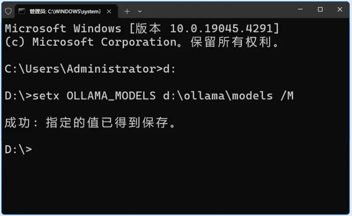This screenshot has width=352, height=216.
Task: Click the final D:\> prompt
Action: pos(19,150)
